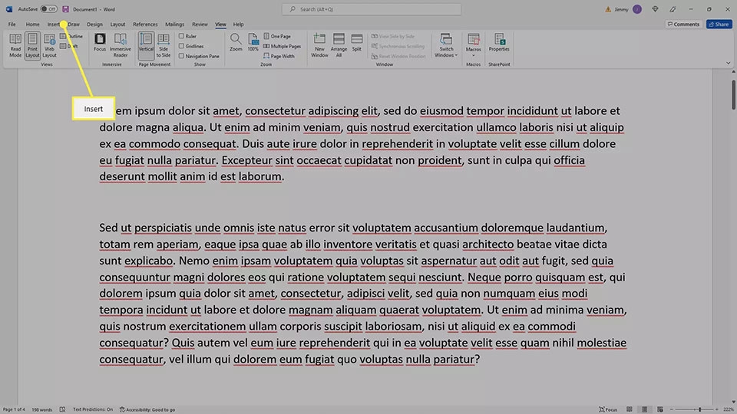Click the vertical scrollbar thumb
Viewport: 737px width, 414px height.
(733, 95)
